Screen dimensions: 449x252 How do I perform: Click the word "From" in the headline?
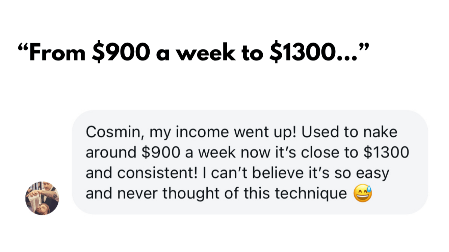coord(58,53)
